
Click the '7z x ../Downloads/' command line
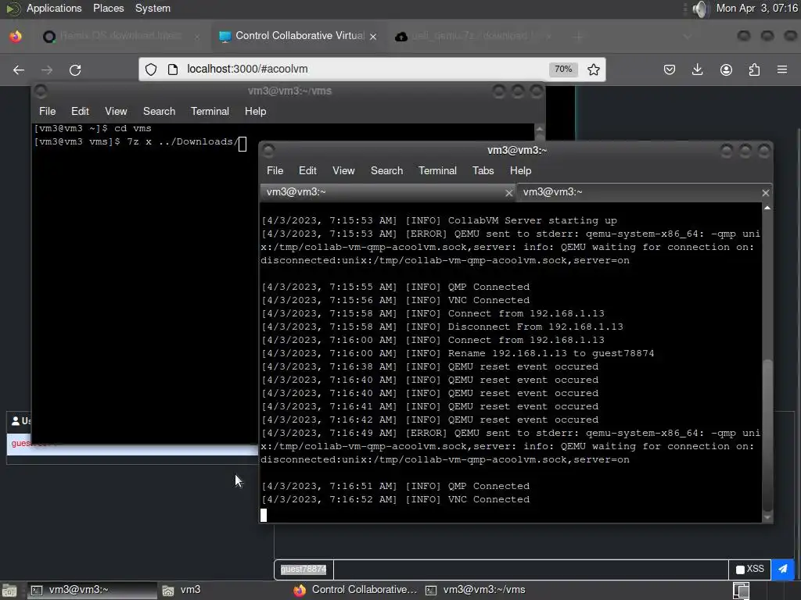coord(141,142)
